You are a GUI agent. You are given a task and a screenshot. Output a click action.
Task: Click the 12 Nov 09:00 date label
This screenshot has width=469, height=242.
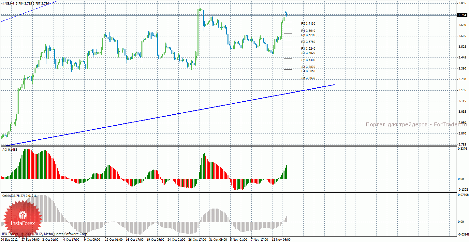[281, 240]
